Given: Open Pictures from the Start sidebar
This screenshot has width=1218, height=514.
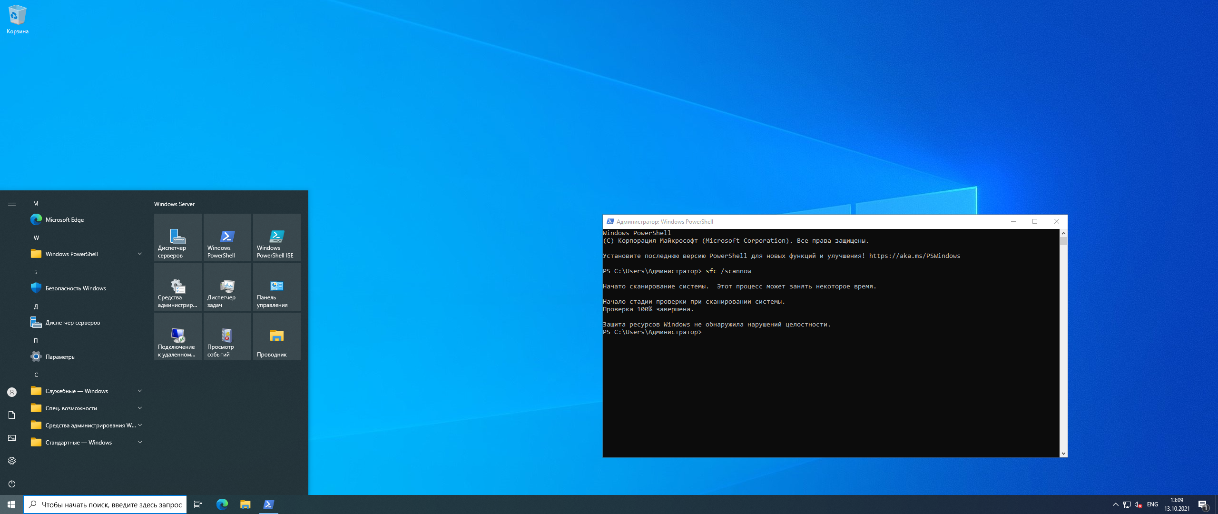Looking at the screenshot, I should click(x=12, y=438).
